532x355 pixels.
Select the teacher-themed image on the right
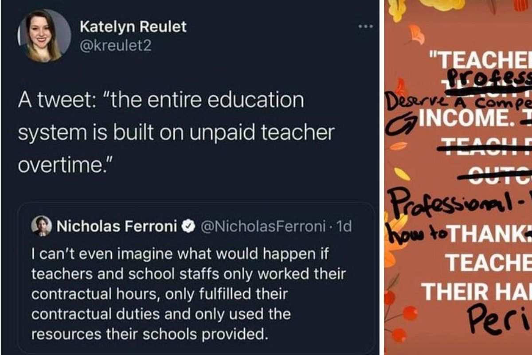click(457, 177)
